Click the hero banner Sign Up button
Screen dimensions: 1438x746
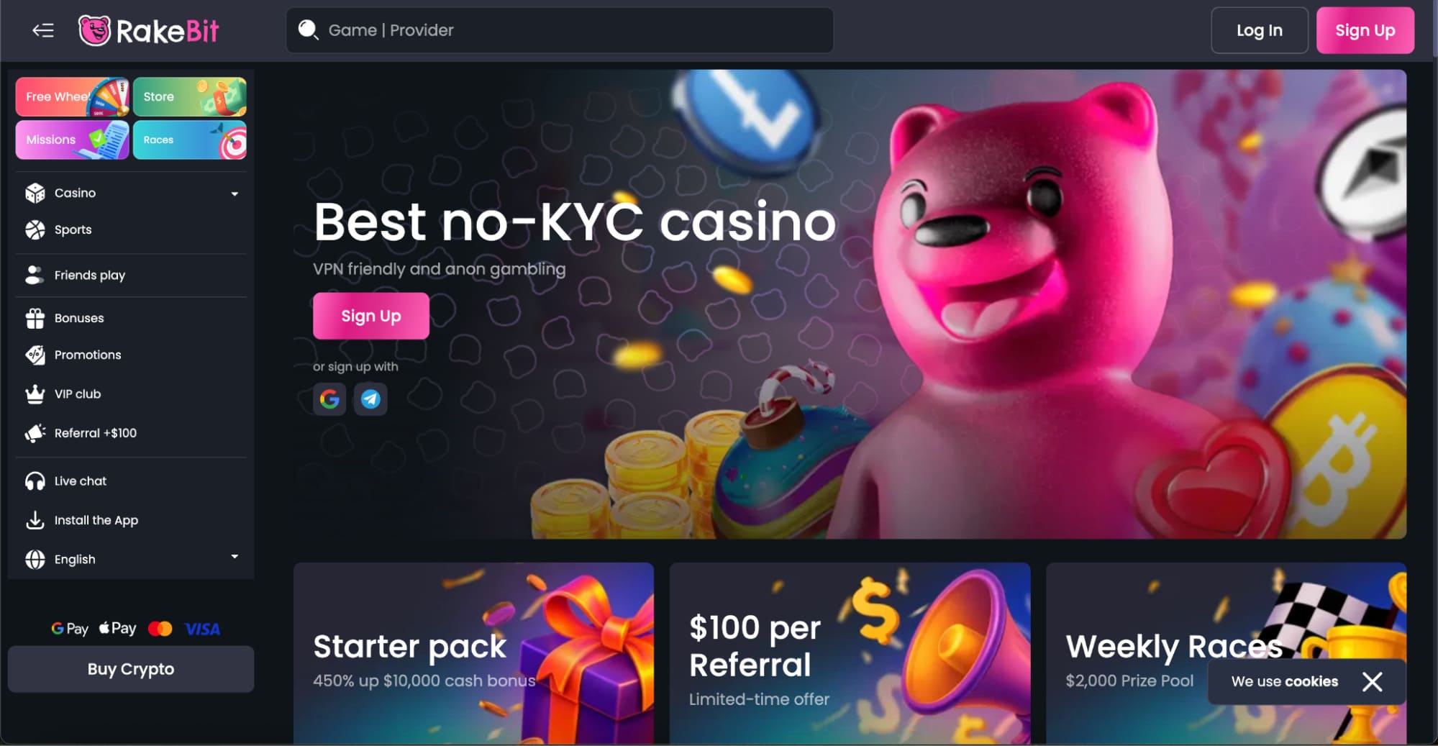click(371, 316)
